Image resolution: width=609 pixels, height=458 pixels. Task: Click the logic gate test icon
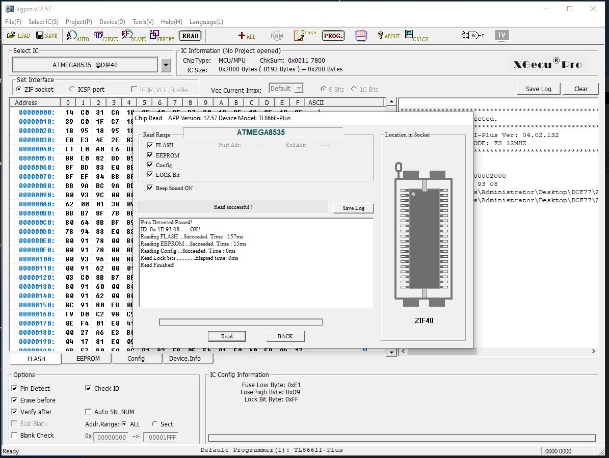click(473, 35)
